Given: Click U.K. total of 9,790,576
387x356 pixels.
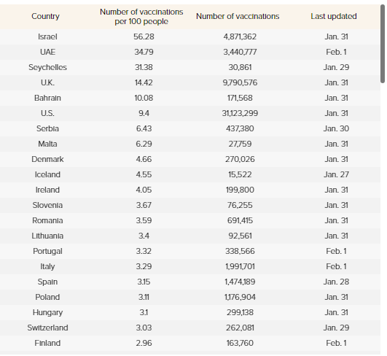Looking at the screenshot, I should tap(240, 82).
